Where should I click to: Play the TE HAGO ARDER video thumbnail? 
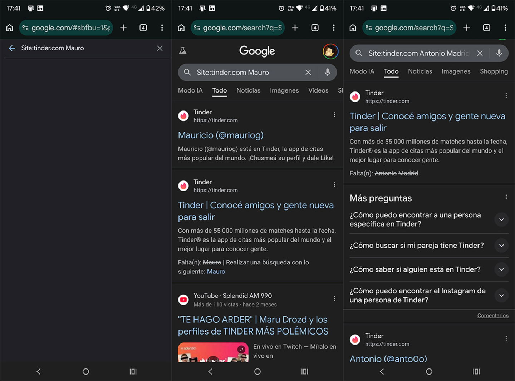[x=213, y=352]
